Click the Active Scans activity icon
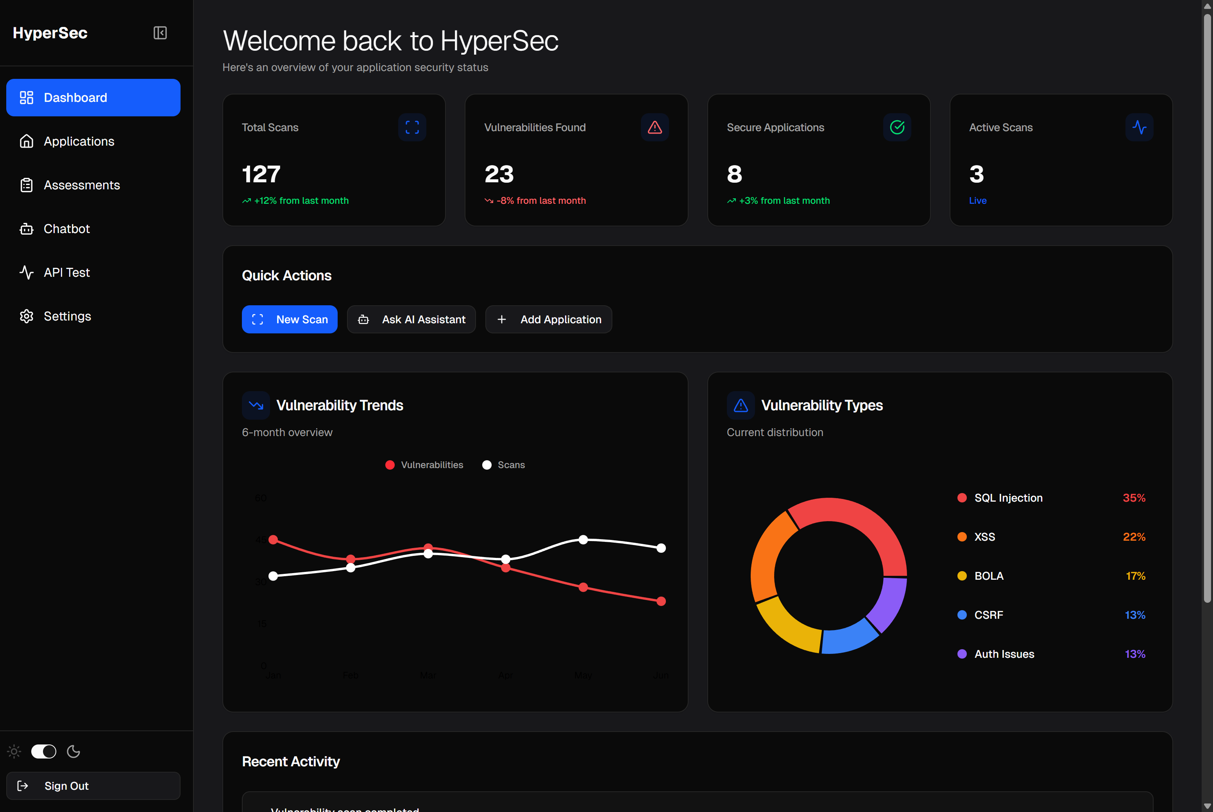This screenshot has height=812, width=1213. coord(1140,127)
